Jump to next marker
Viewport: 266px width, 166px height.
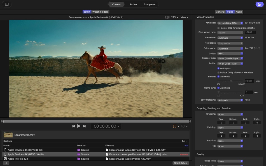pyautogui.click(x=85, y=126)
